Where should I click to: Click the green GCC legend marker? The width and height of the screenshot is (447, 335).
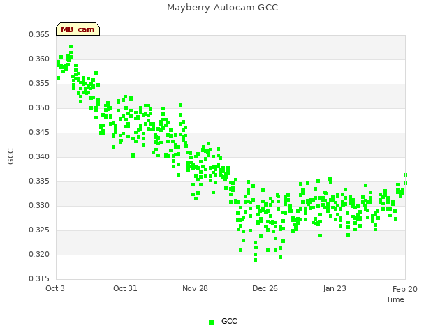(x=211, y=322)
